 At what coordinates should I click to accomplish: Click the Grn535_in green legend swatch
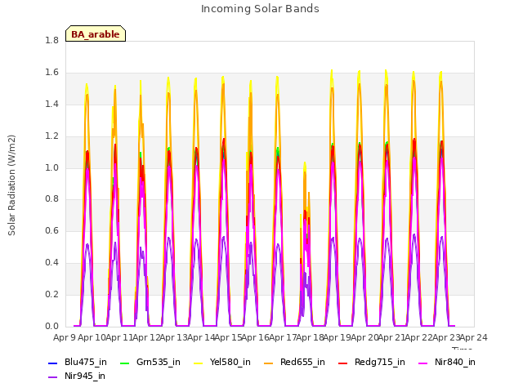[124, 363]
